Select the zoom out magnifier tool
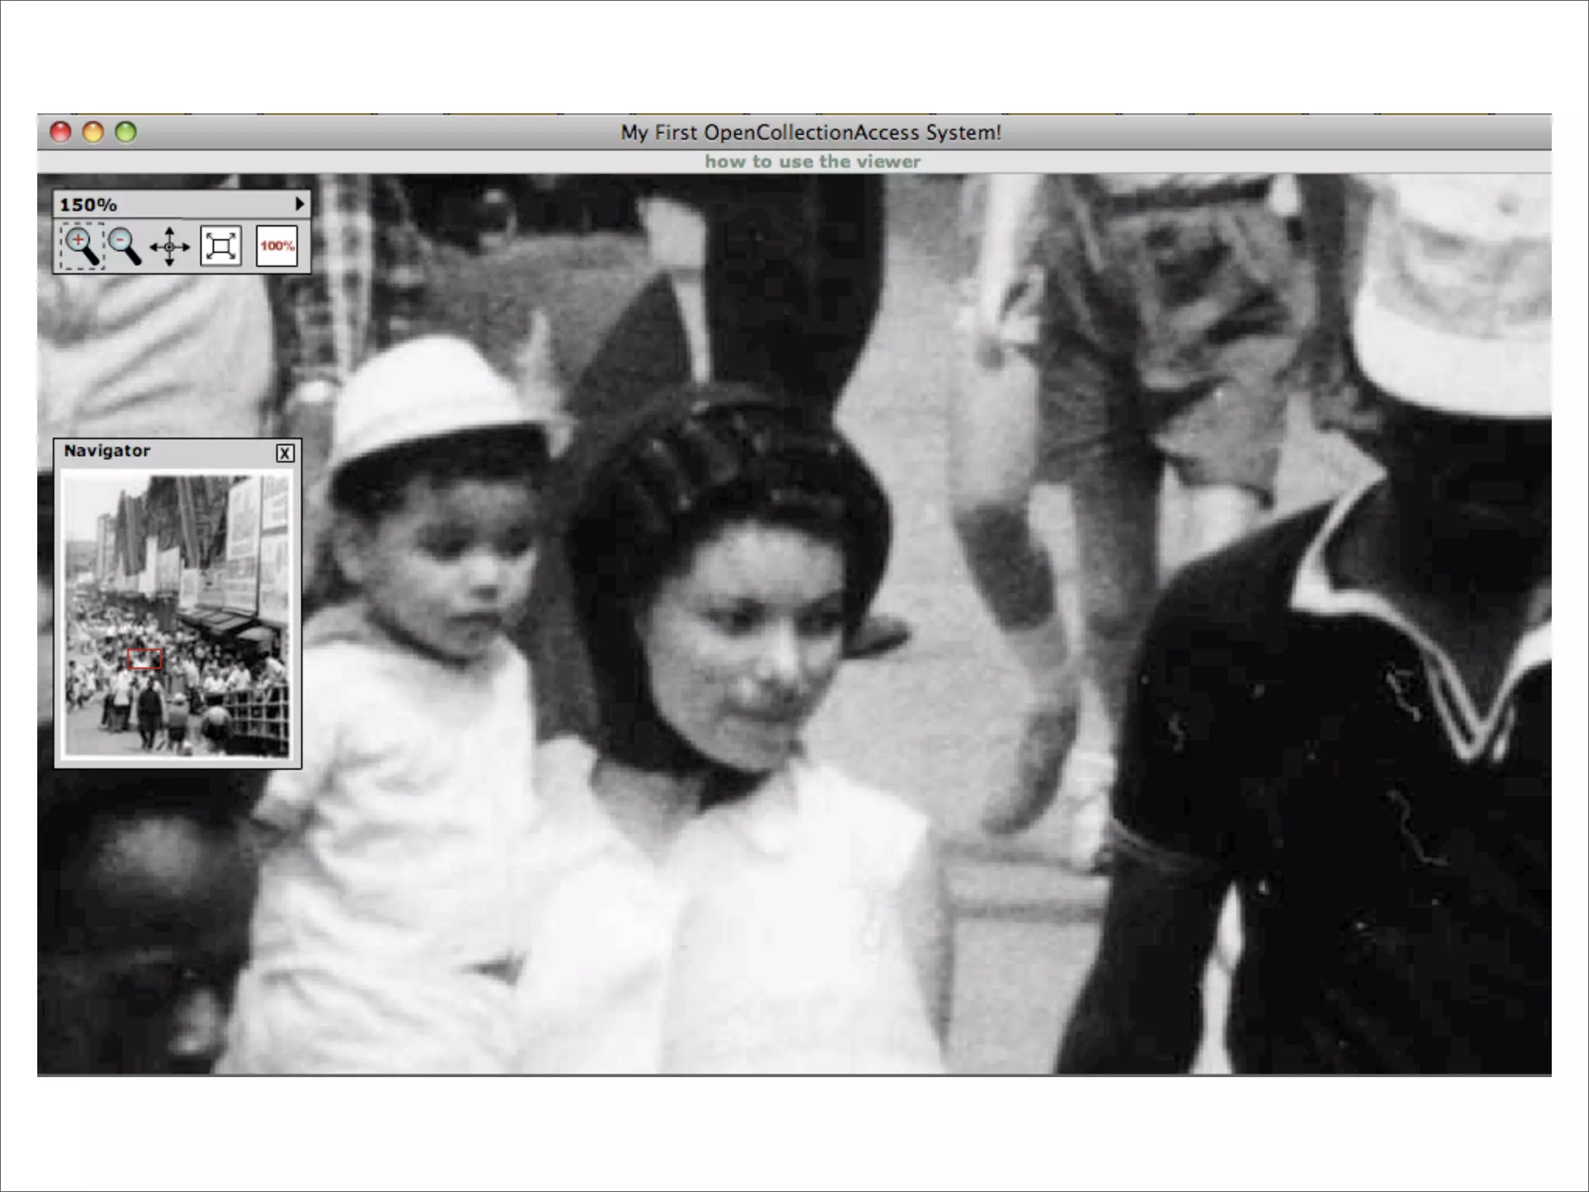Image resolution: width=1589 pixels, height=1192 pixels. click(x=124, y=247)
